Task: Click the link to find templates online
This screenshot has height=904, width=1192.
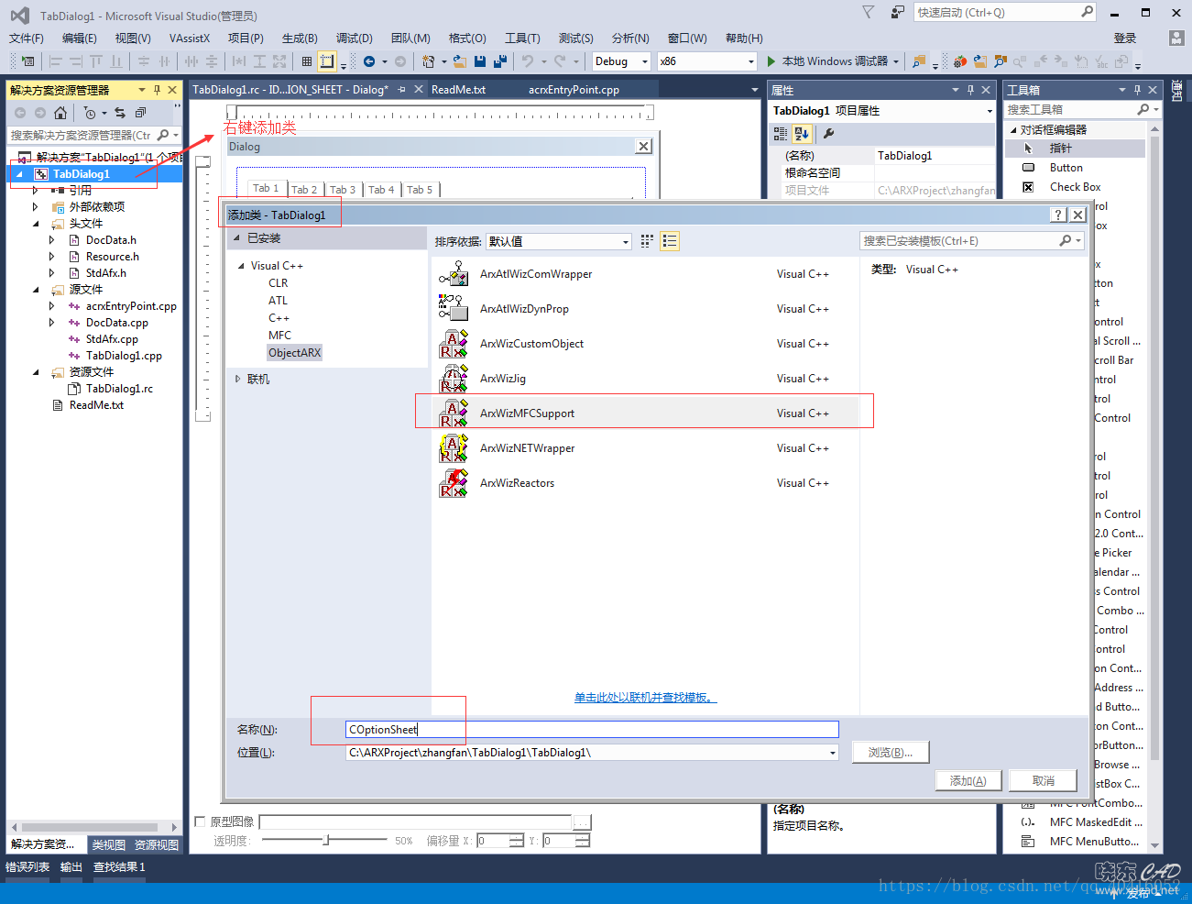Action: coord(645,698)
